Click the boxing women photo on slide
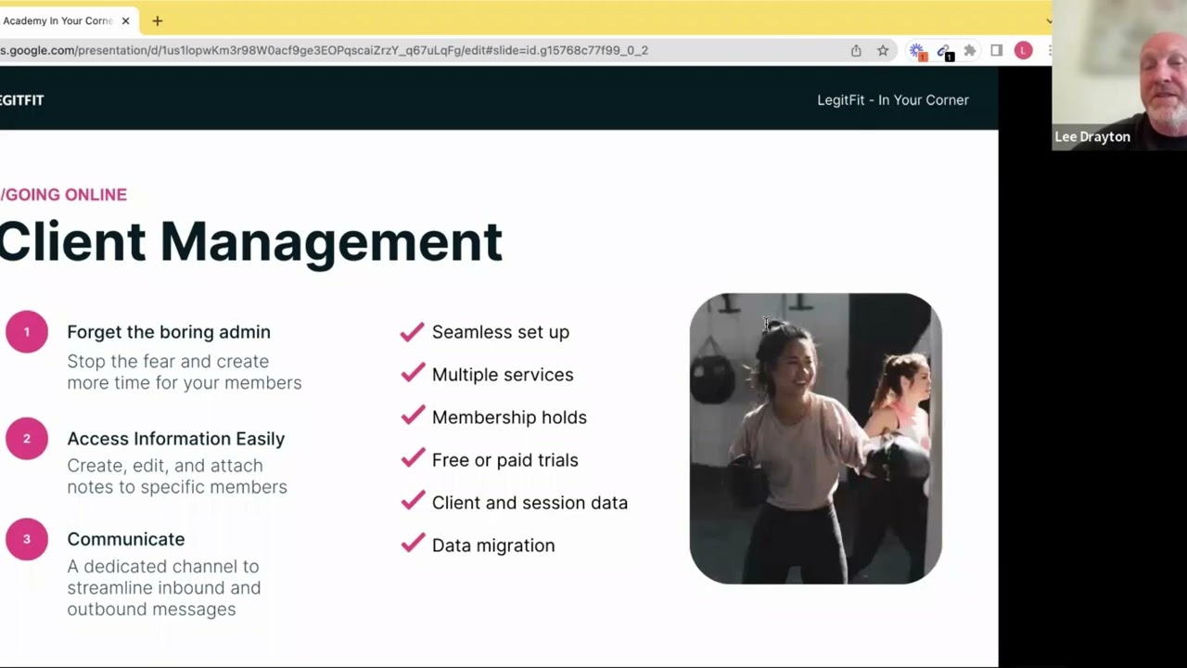 pyautogui.click(x=816, y=438)
